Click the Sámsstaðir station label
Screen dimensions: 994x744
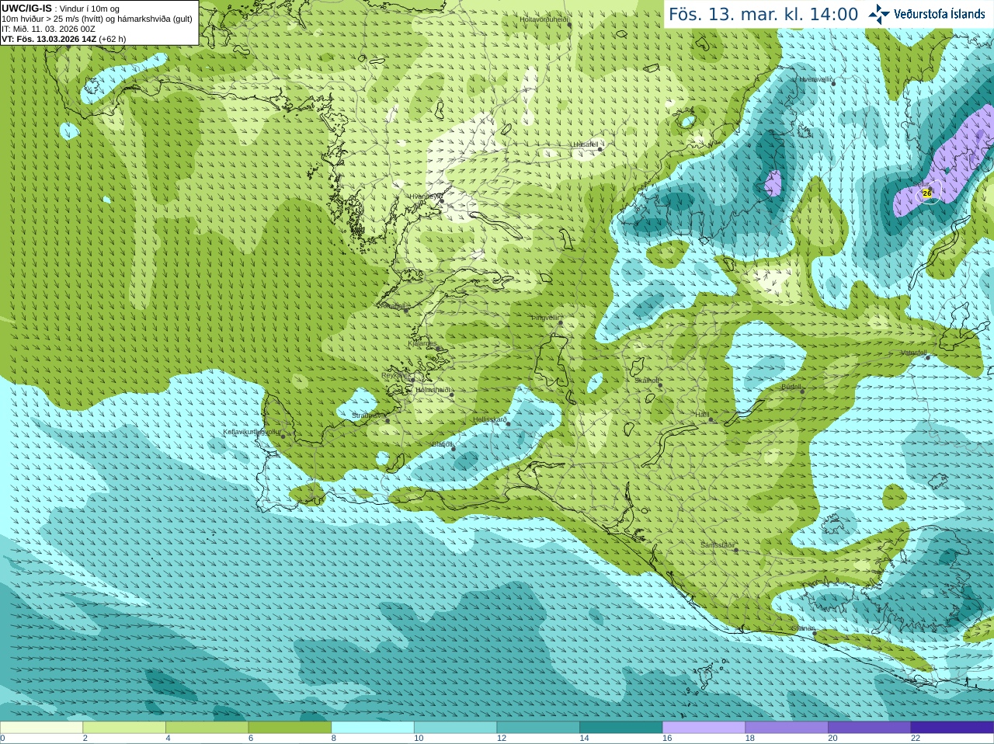(717, 545)
